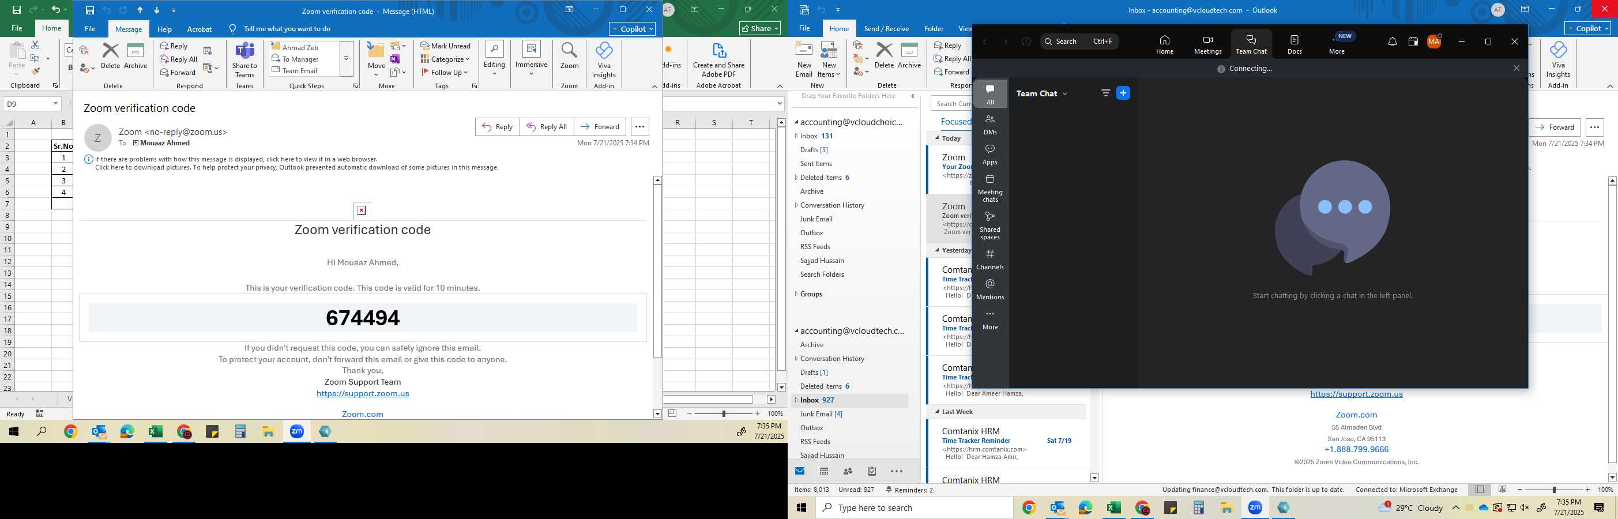Image resolution: width=1618 pixels, height=519 pixels.
Task: Open Shared spaces in Zoom sidebar
Action: point(990,225)
